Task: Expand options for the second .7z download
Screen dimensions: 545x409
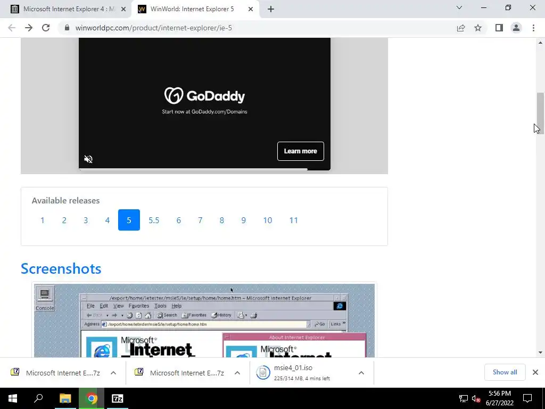Action: coord(237,373)
